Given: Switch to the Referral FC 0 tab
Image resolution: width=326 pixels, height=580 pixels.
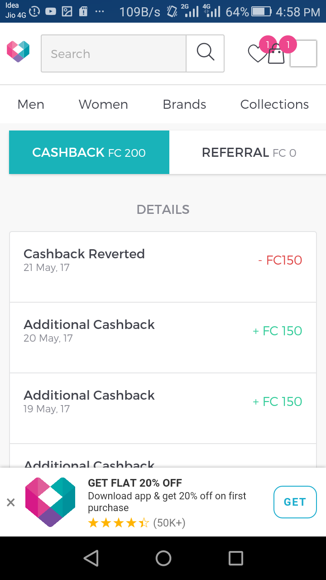Looking at the screenshot, I should pyautogui.click(x=249, y=152).
